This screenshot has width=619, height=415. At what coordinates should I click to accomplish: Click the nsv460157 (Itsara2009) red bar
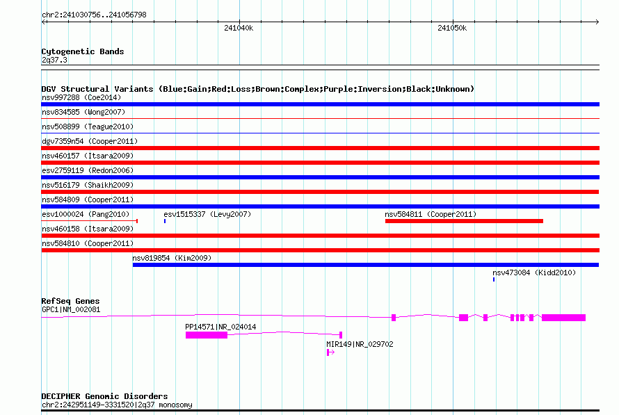(320, 163)
